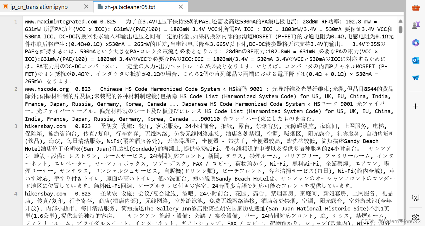The height and width of the screenshot is (226, 425).
Task: Open Drop via the paper plane sidebar icon
Action: [416, 78]
